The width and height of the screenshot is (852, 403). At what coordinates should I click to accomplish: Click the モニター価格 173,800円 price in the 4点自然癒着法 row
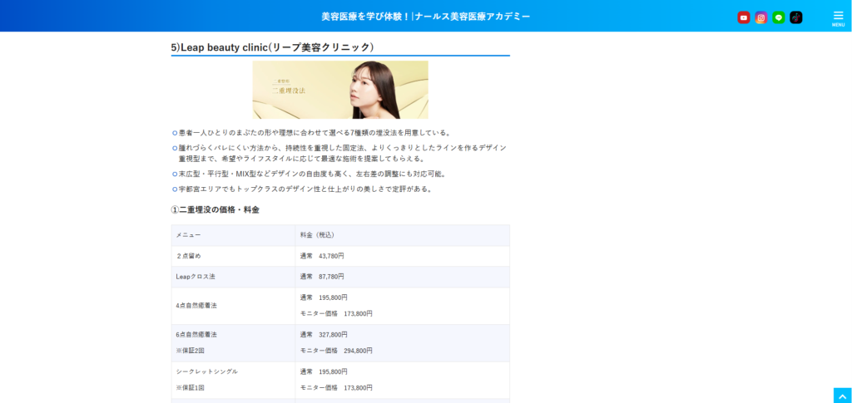[x=336, y=313]
